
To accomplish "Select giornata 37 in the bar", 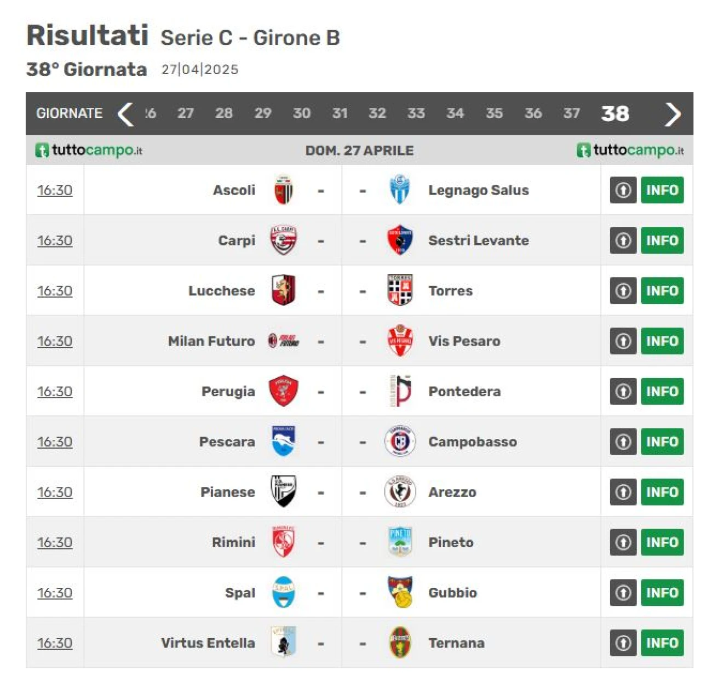I will (x=572, y=113).
